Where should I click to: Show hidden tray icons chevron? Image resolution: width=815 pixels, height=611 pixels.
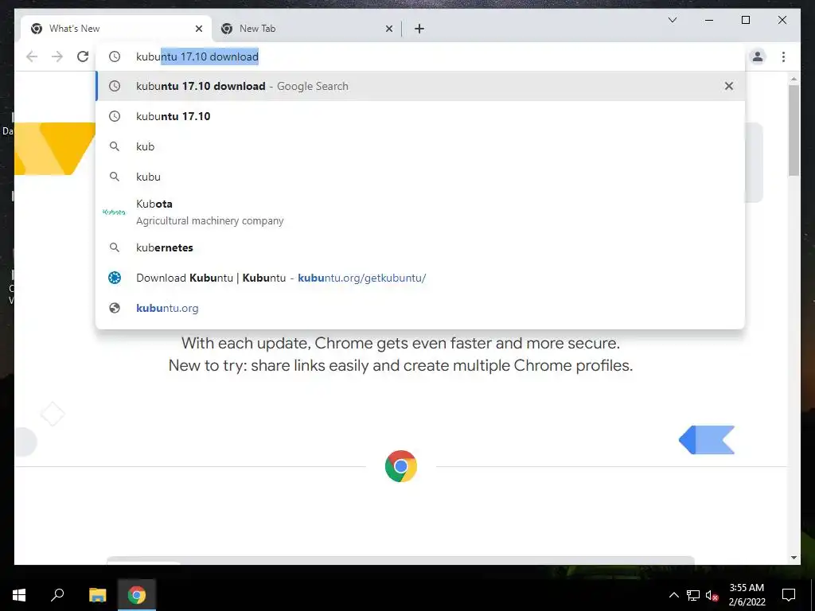point(673,595)
